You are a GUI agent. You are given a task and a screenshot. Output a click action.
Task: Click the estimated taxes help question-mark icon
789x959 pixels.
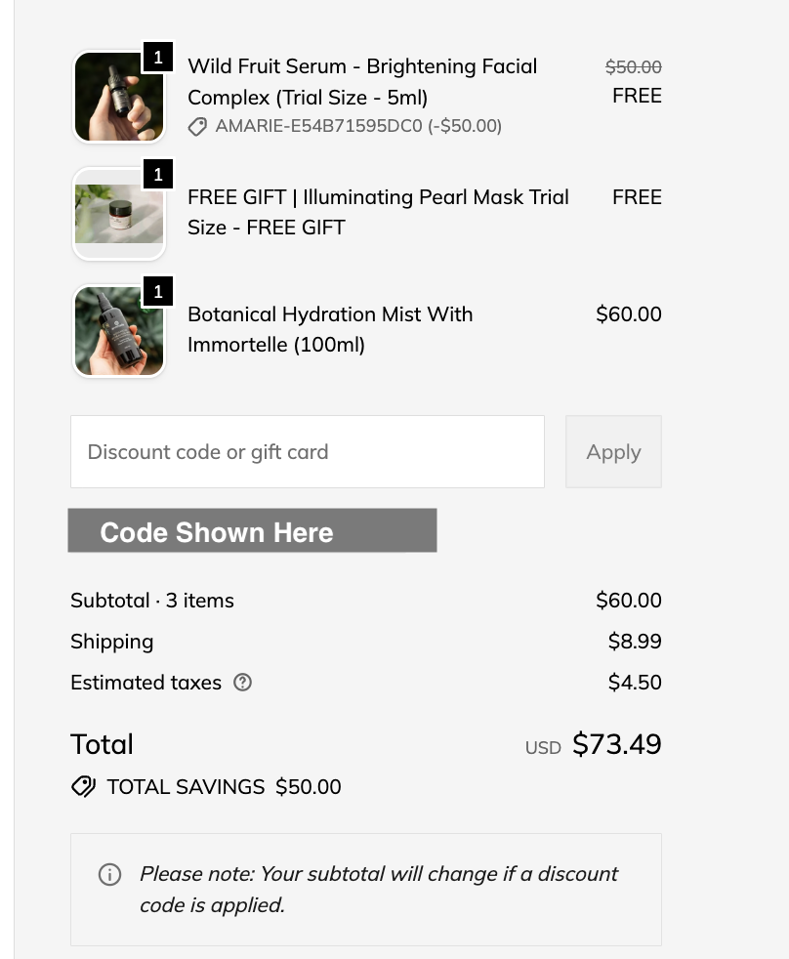pyautogui.click(x=243, y=683)
